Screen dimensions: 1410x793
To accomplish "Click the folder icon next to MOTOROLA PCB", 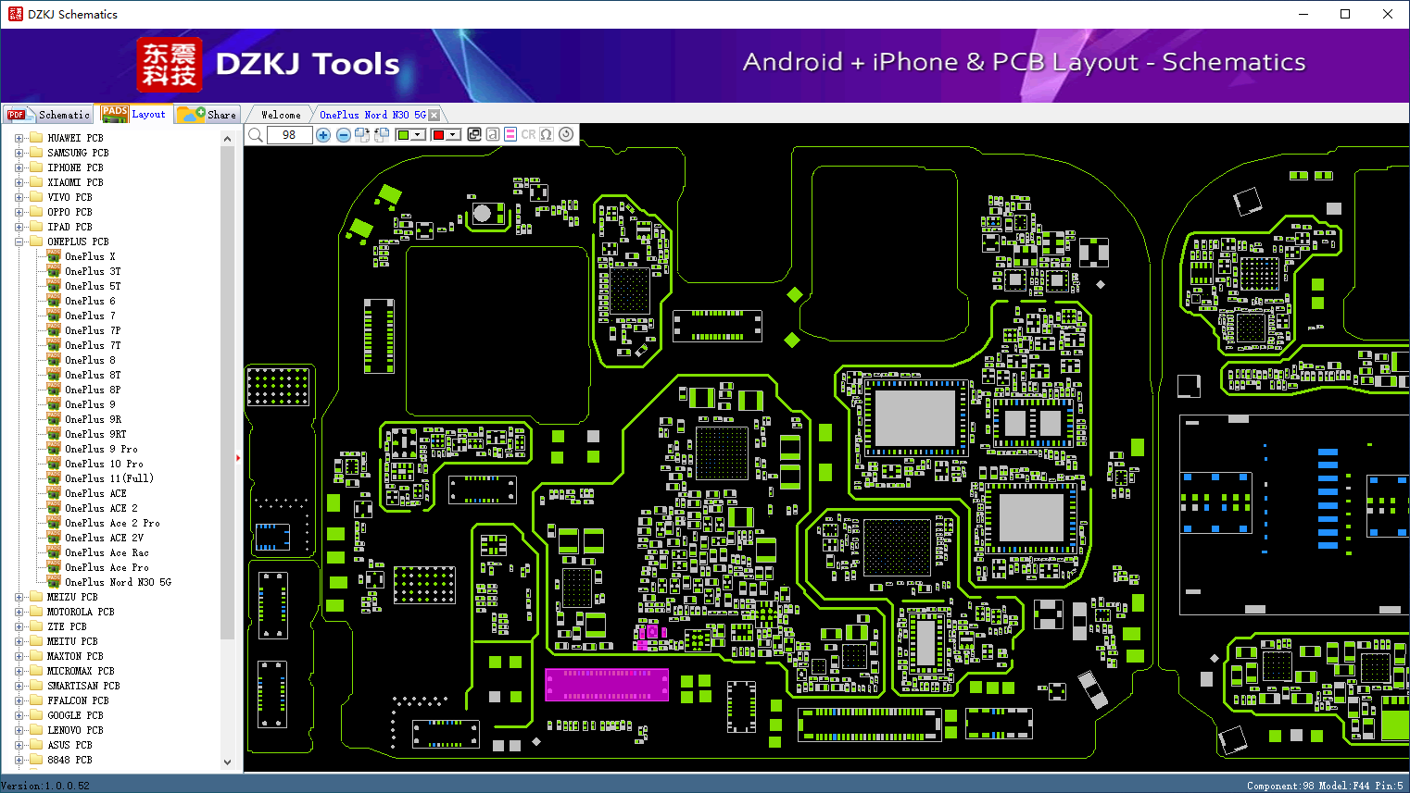I will click(36, 612).
